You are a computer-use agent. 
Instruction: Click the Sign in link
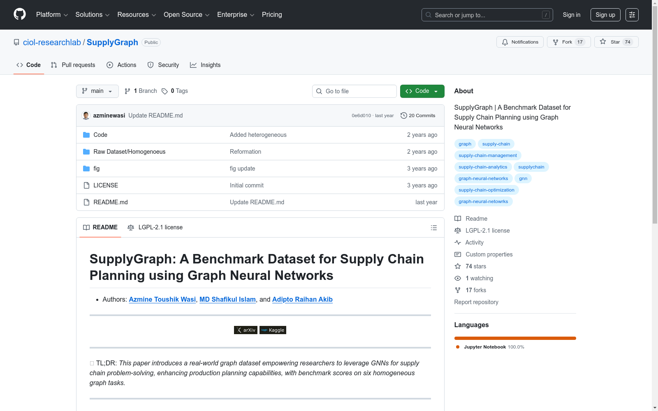click(x=572, y=15)
